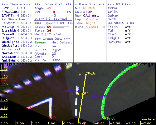
Task: Click the green Right lane label
Action: pos(110,119)
